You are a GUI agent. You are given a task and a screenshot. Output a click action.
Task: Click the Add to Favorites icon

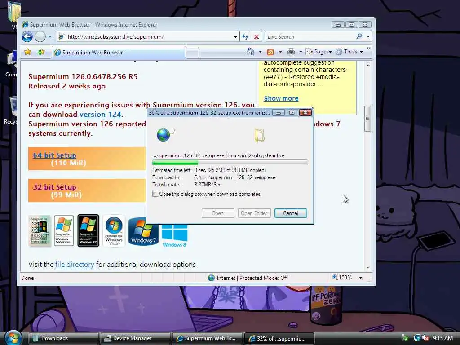[41, 52]
